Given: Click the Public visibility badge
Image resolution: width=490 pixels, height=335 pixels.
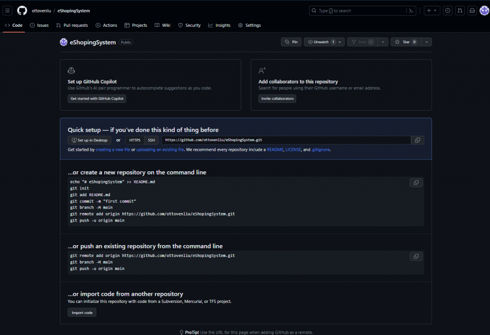Looking at the screenshot, I should (126, 42).
